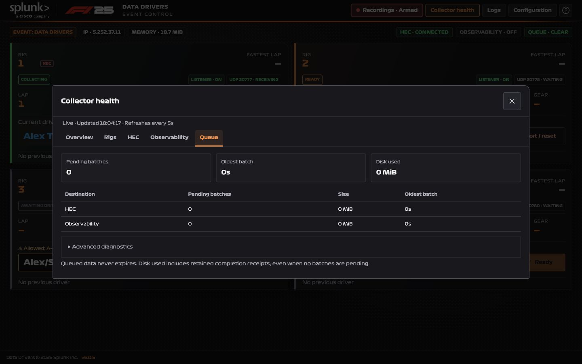
Task: Click the Pending batches summary card
Action: [136, 168]
